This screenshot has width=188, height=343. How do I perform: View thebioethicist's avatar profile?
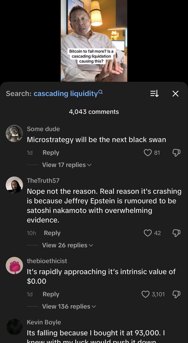click(14, 265)
